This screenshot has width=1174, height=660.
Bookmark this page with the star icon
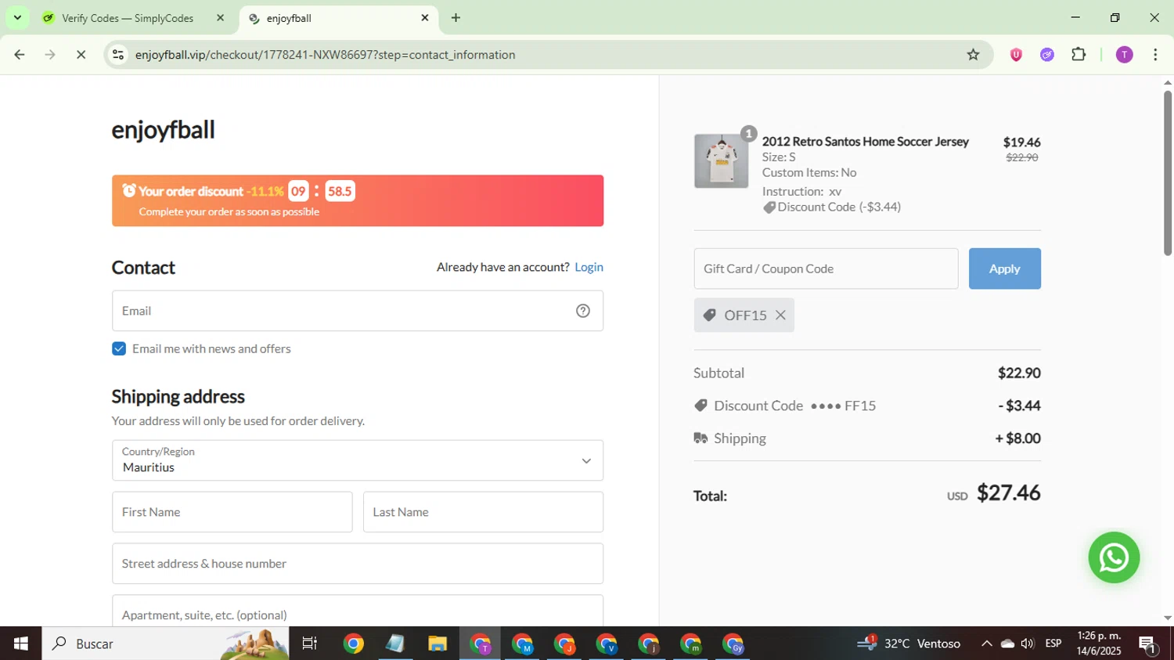click(x=973, y=55)
